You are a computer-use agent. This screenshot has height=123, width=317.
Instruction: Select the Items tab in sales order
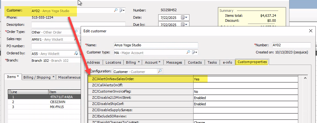(13, 77)
